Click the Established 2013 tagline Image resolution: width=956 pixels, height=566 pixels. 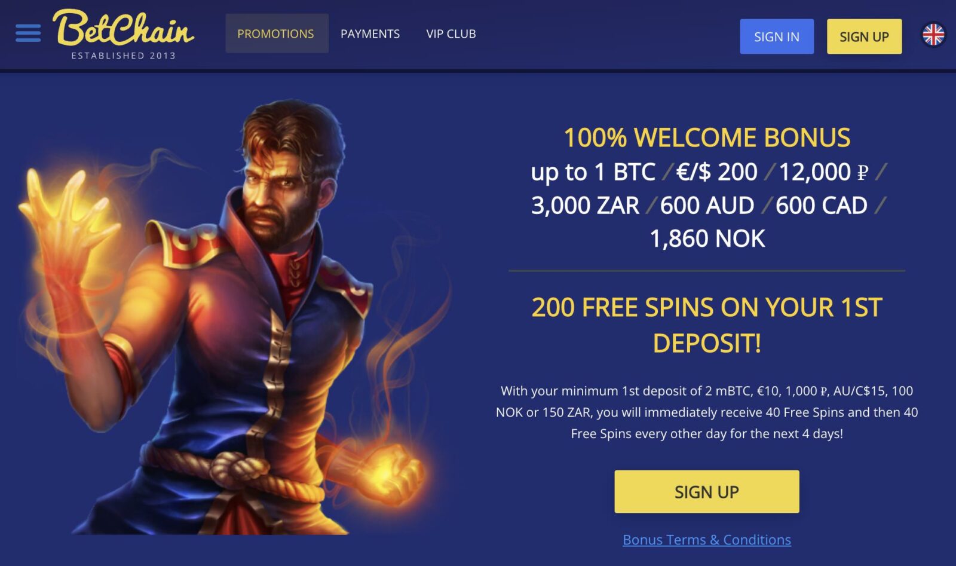click(123, 56)
